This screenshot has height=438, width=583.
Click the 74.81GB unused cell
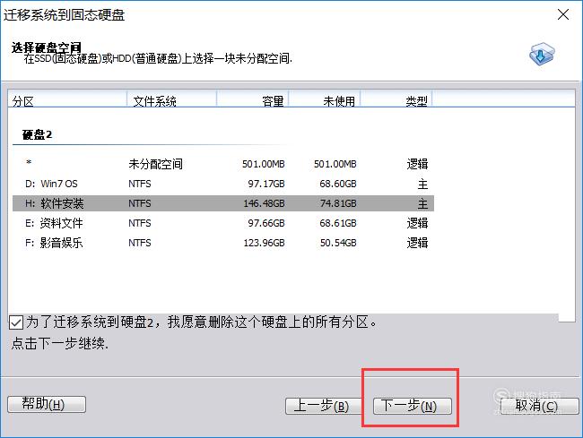[338, 203]
